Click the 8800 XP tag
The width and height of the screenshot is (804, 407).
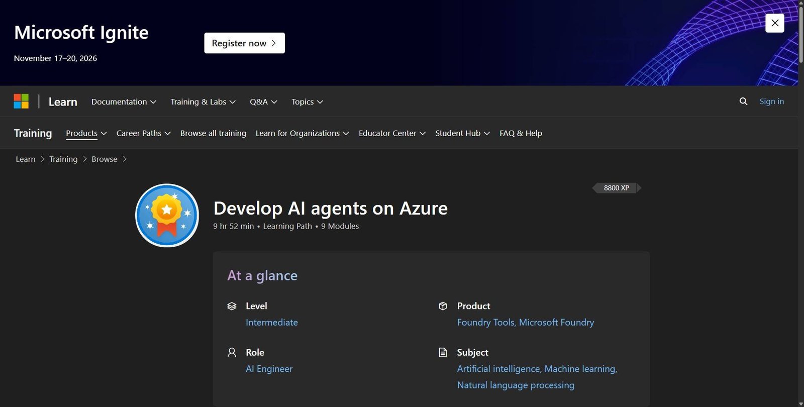pos(616,188)
